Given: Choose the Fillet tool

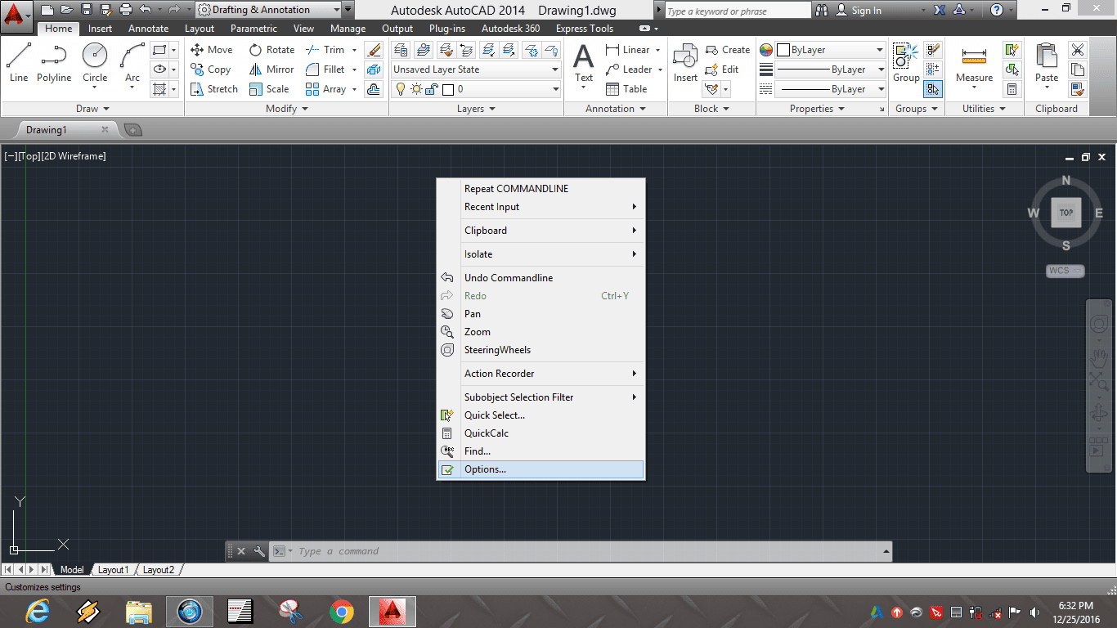Looking at the screenshot, I should (325, 70).
